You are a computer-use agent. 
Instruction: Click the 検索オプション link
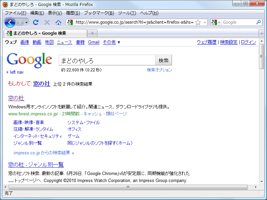point(160,70)
